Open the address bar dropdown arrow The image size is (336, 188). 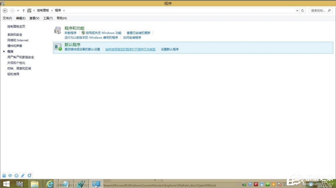(297, 10)
